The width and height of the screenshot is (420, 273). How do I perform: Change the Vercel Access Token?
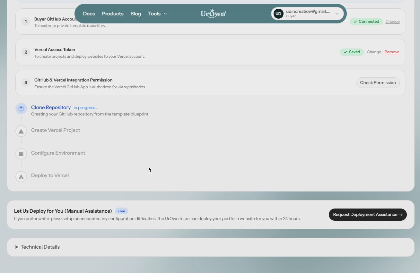click(374, 52)
